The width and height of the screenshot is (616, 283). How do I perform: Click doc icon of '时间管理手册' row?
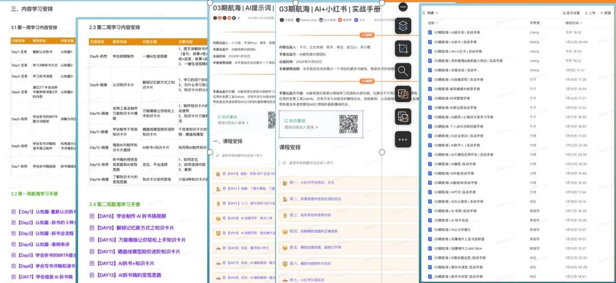tap(430, 98)
